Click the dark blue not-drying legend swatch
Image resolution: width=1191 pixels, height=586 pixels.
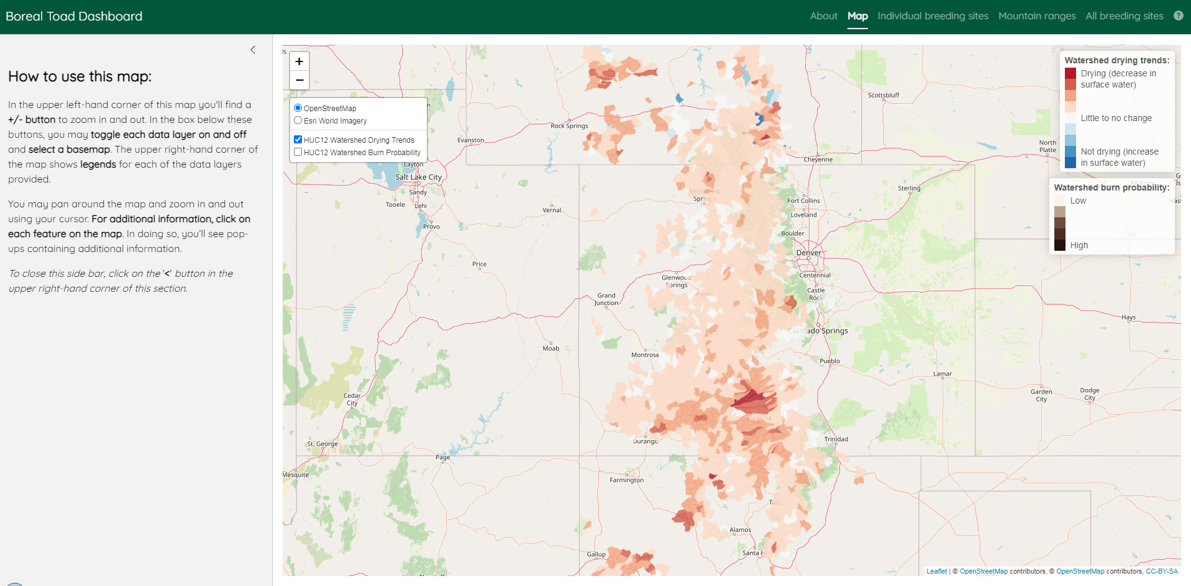tap(1070, 163)
